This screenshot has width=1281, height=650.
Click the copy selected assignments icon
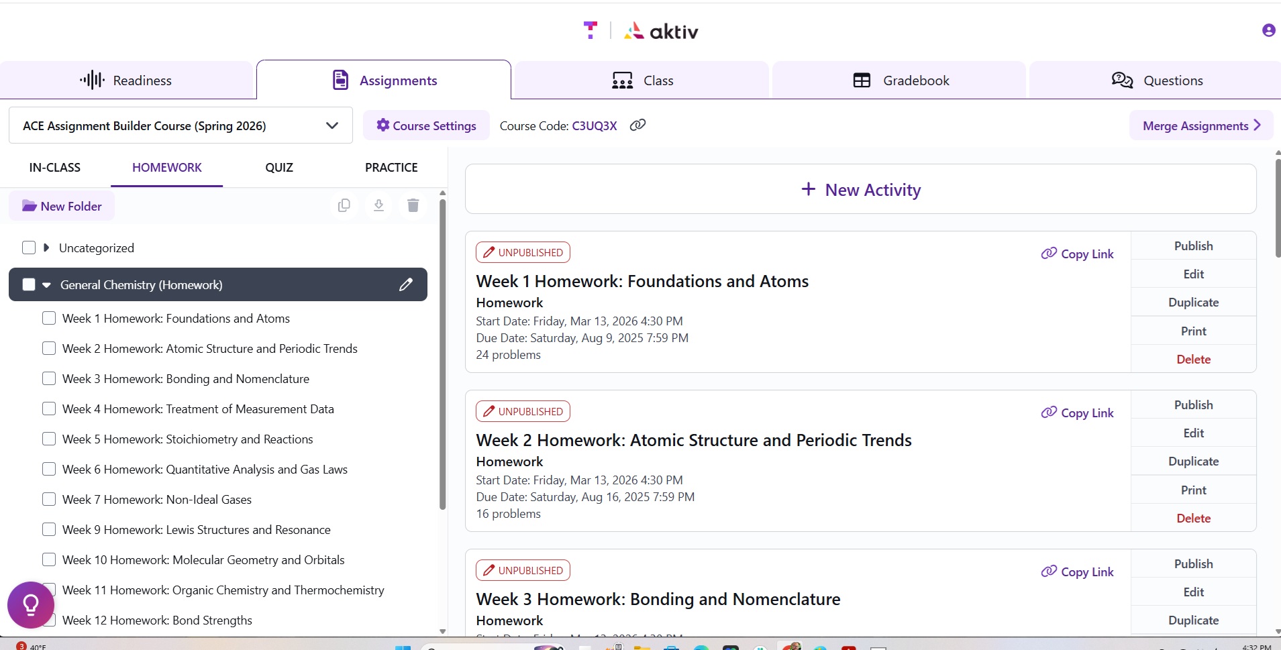pos(344,205)
